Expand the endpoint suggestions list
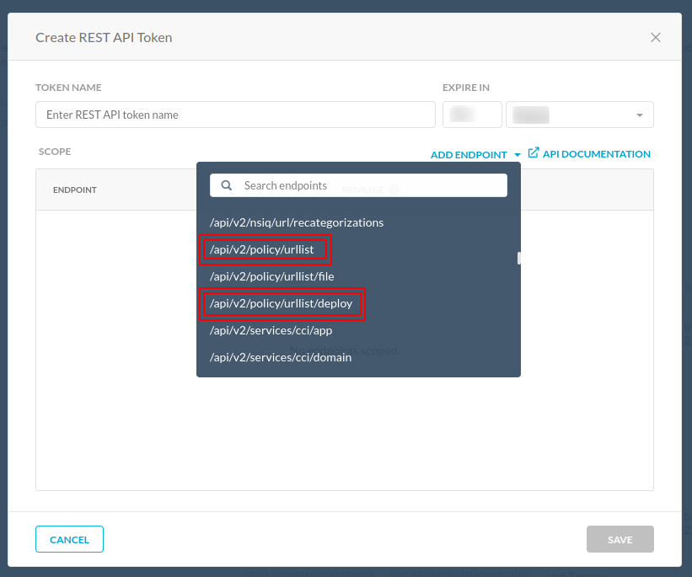 pyautogui.click(x=475, y=154)
